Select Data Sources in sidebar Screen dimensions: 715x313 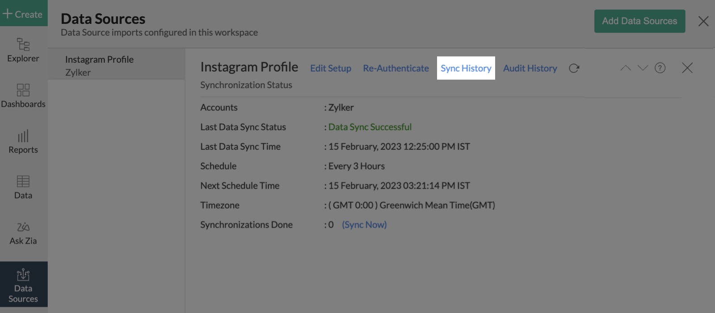pyautogui.click(x=23, y=284)
